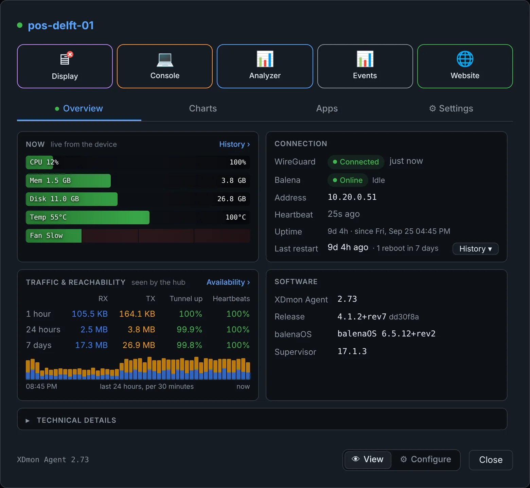
Task: Open the Analyzer chart icon
Action: pyautogui.click(x=265, y=59)
